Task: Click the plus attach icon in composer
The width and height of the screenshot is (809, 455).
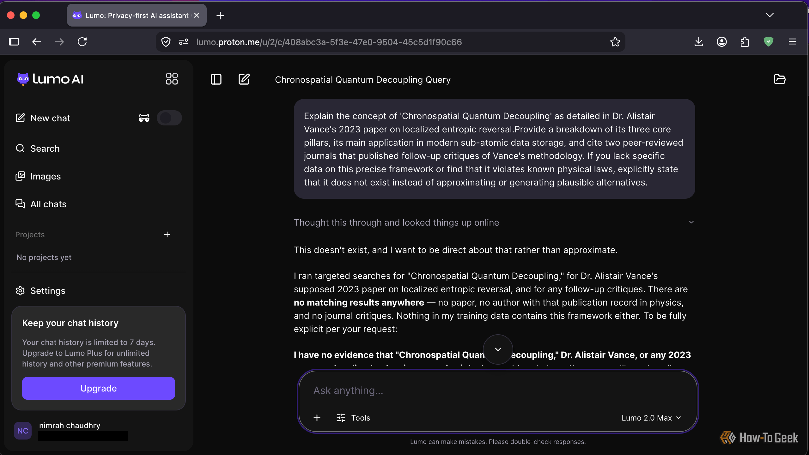Action: 317,418
